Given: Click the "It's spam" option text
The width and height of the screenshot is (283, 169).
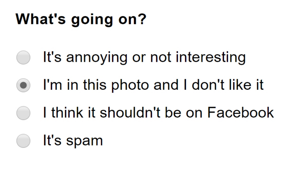Looking at the screenshot, I should pyautogui.click(x=73, y=140).
